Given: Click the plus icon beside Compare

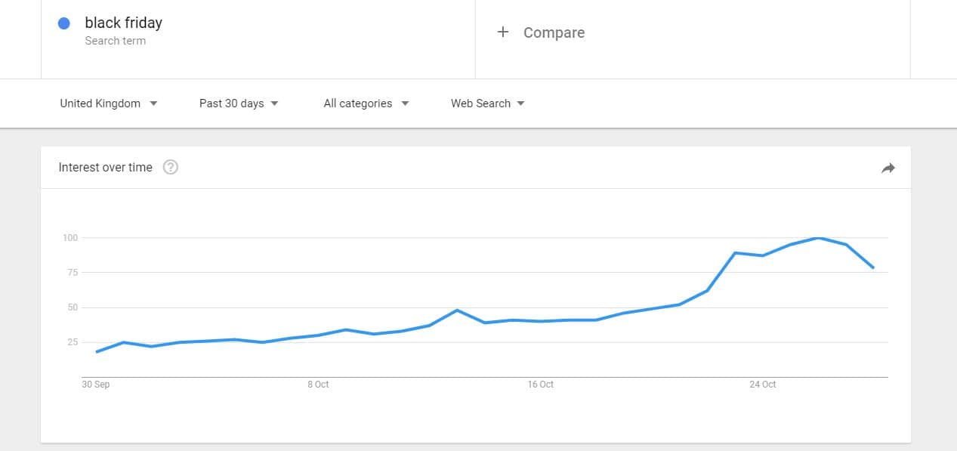Looking at the screenshot, I should point(503,32).
